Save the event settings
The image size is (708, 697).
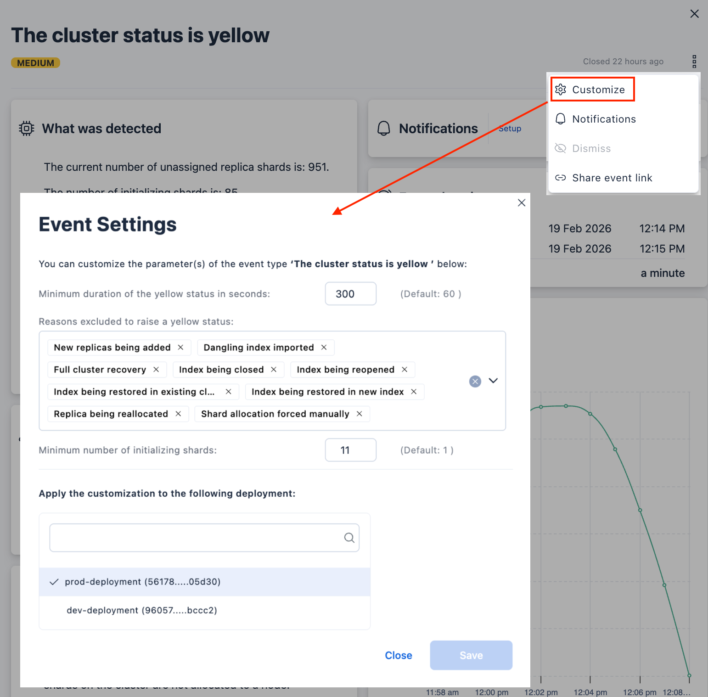pyautogui.click(x=471, y=655)
